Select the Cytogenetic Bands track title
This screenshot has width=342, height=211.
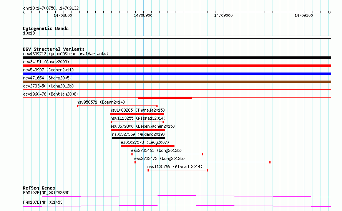pos(46,28)
